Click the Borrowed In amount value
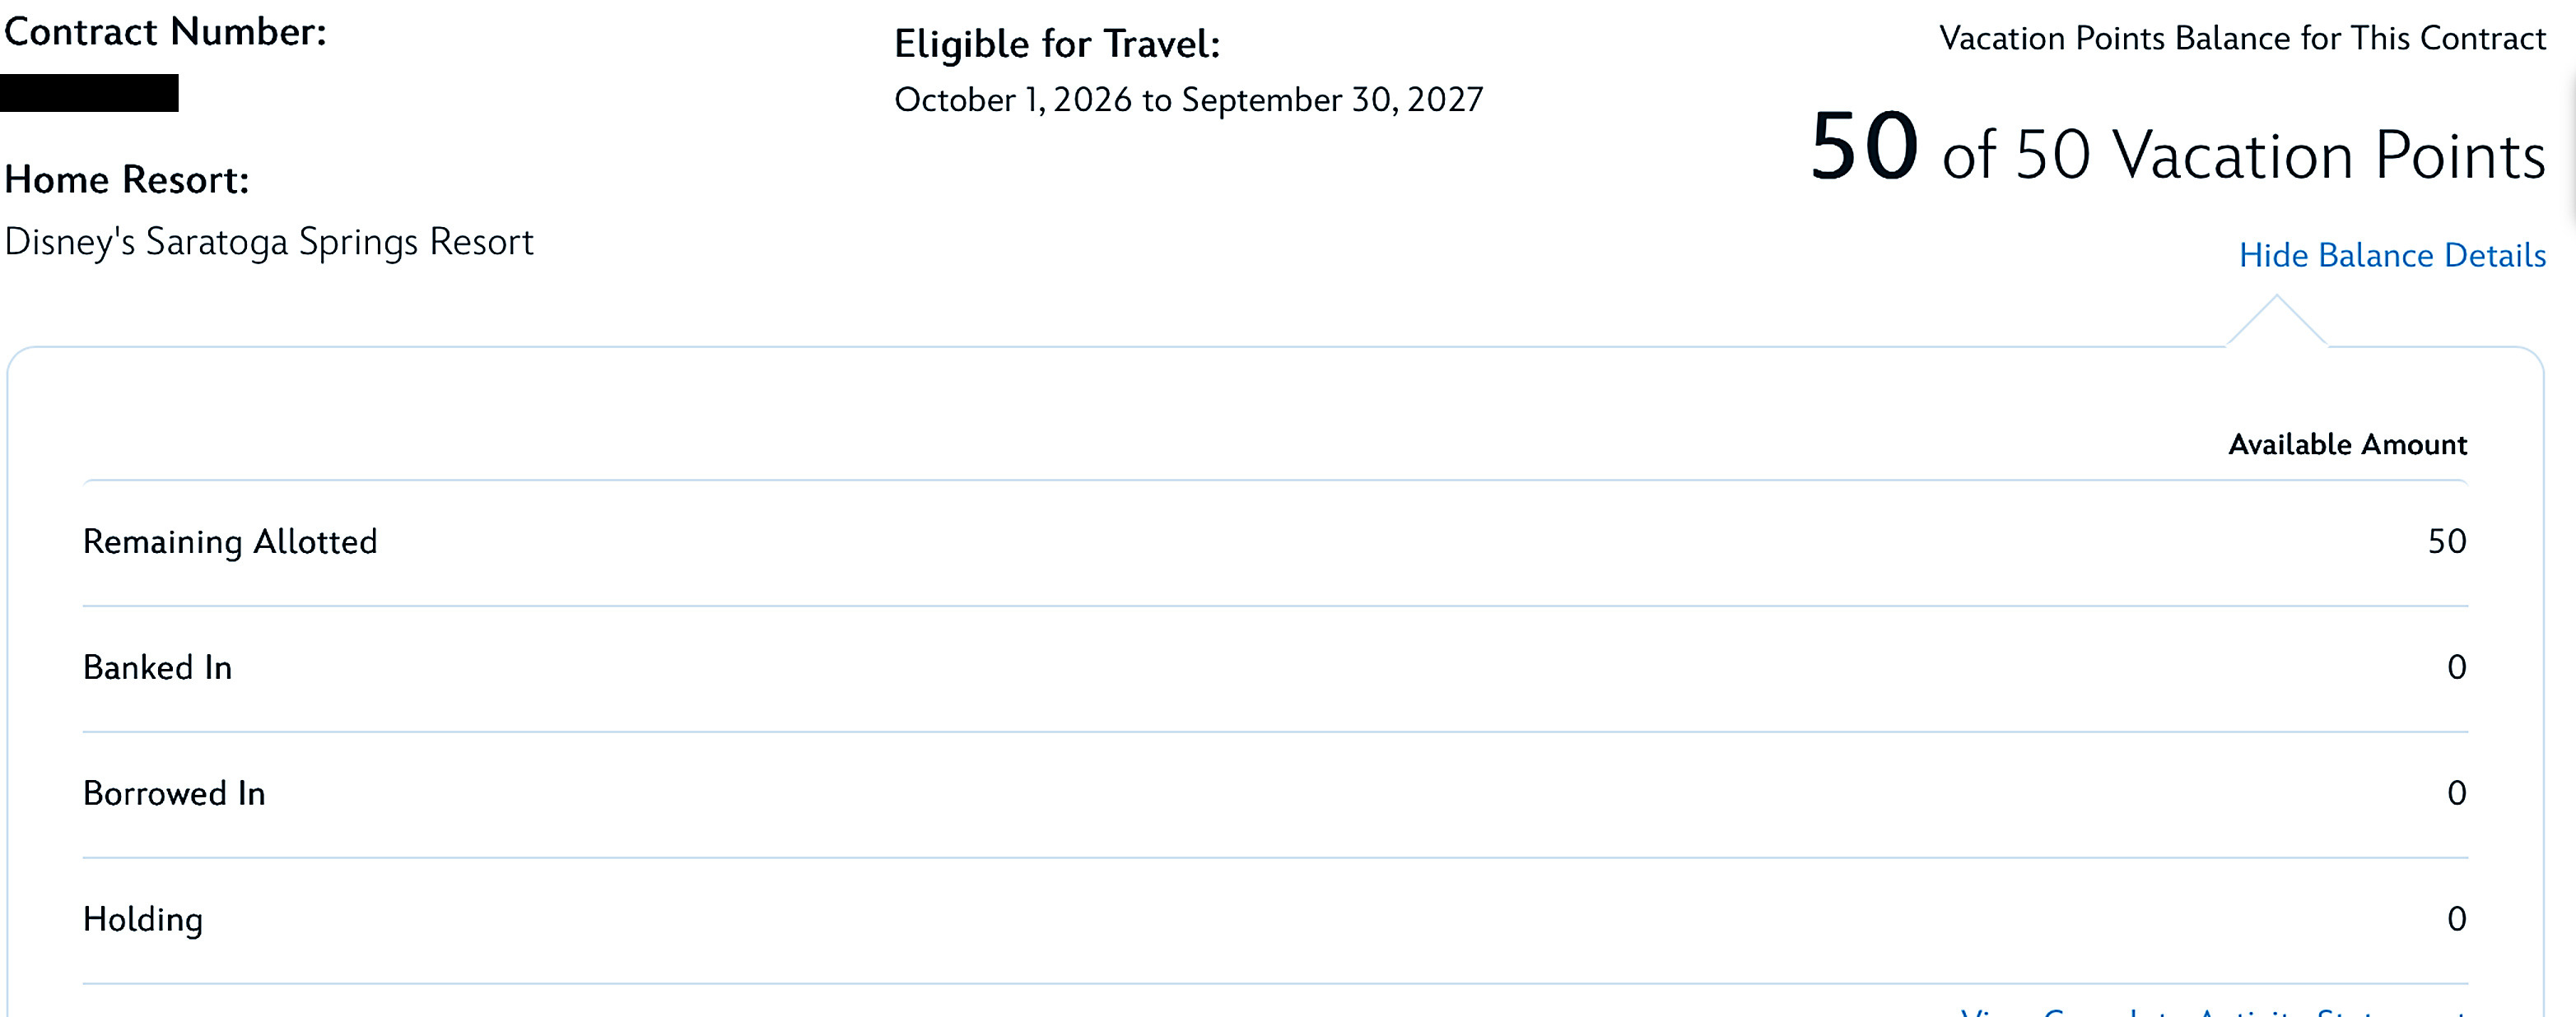The width and height of the screenshot is (2576, 1017). (x=2456, y=793)
